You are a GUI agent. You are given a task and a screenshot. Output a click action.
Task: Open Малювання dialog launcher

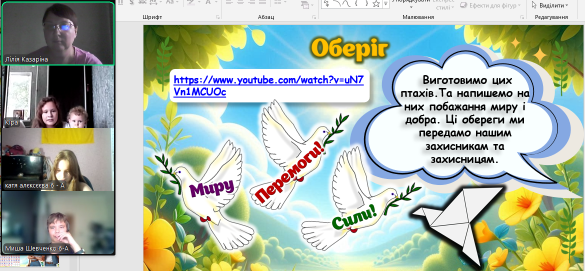coord(522,17)
